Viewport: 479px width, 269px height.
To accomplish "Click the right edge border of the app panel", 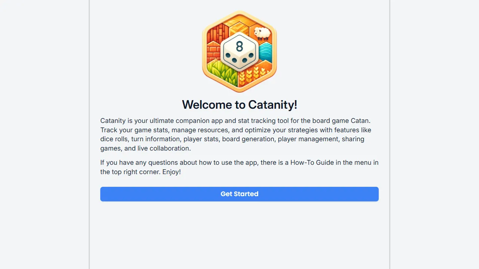I will 390,134.
